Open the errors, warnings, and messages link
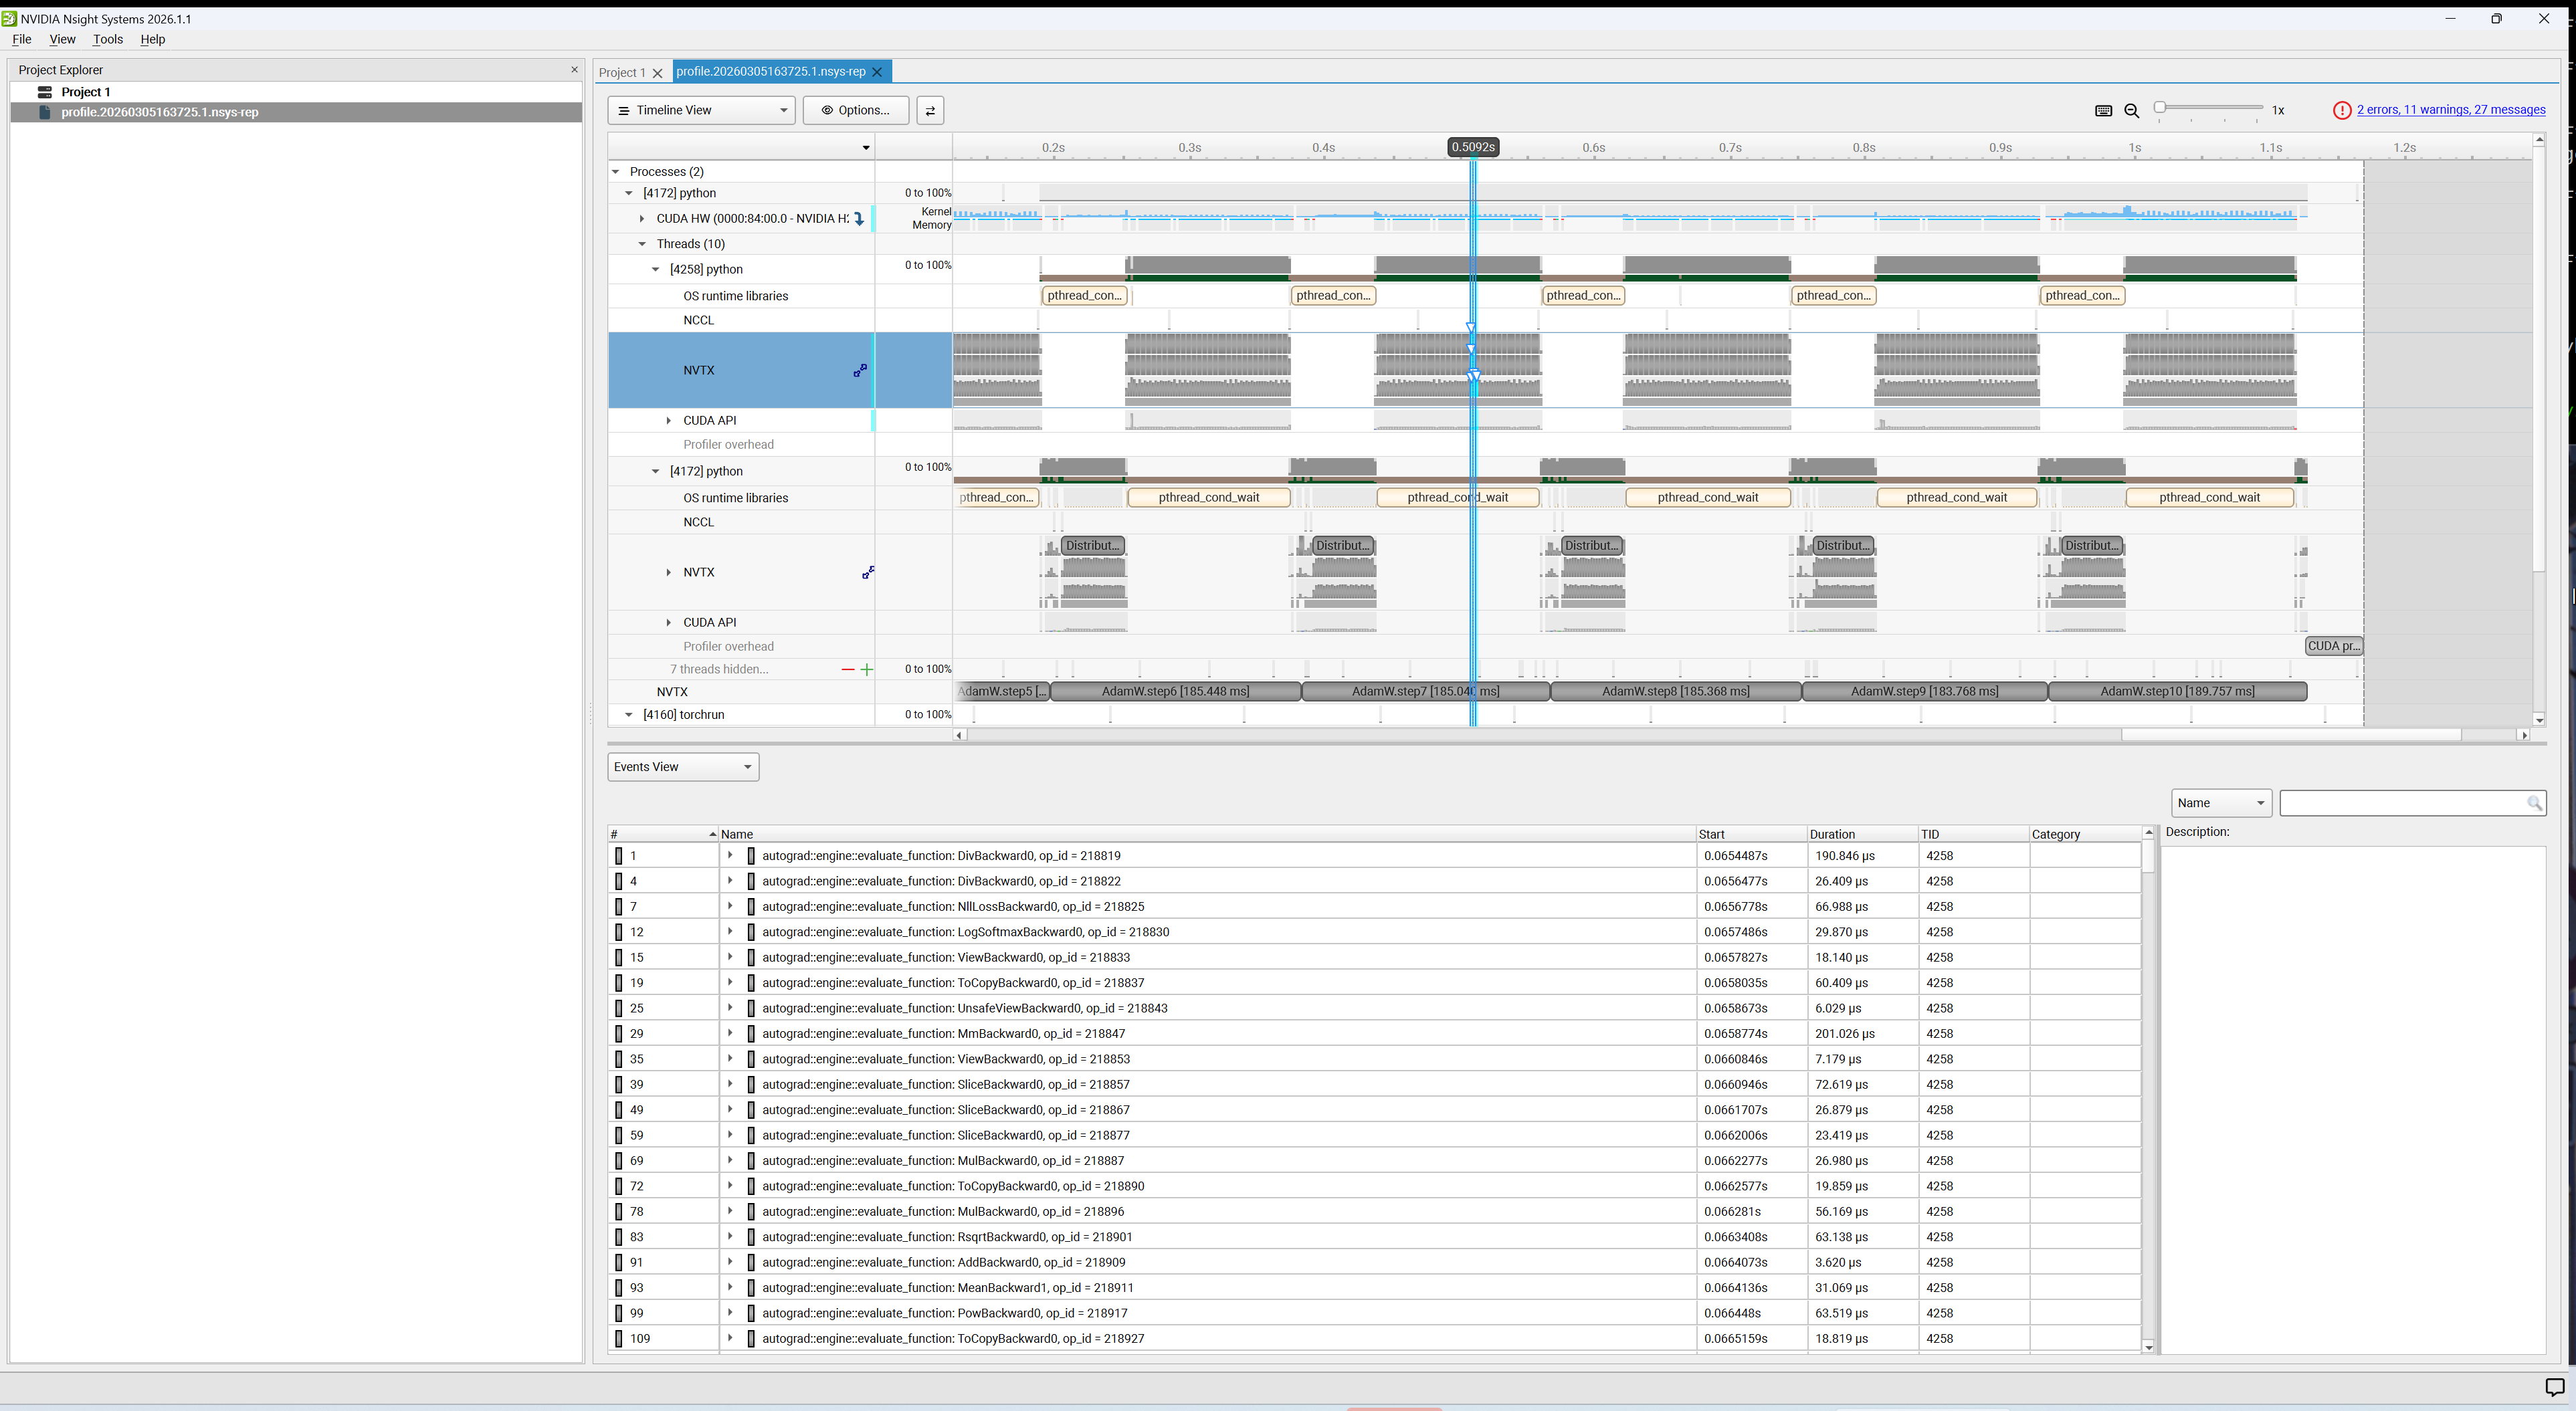 2450,110
